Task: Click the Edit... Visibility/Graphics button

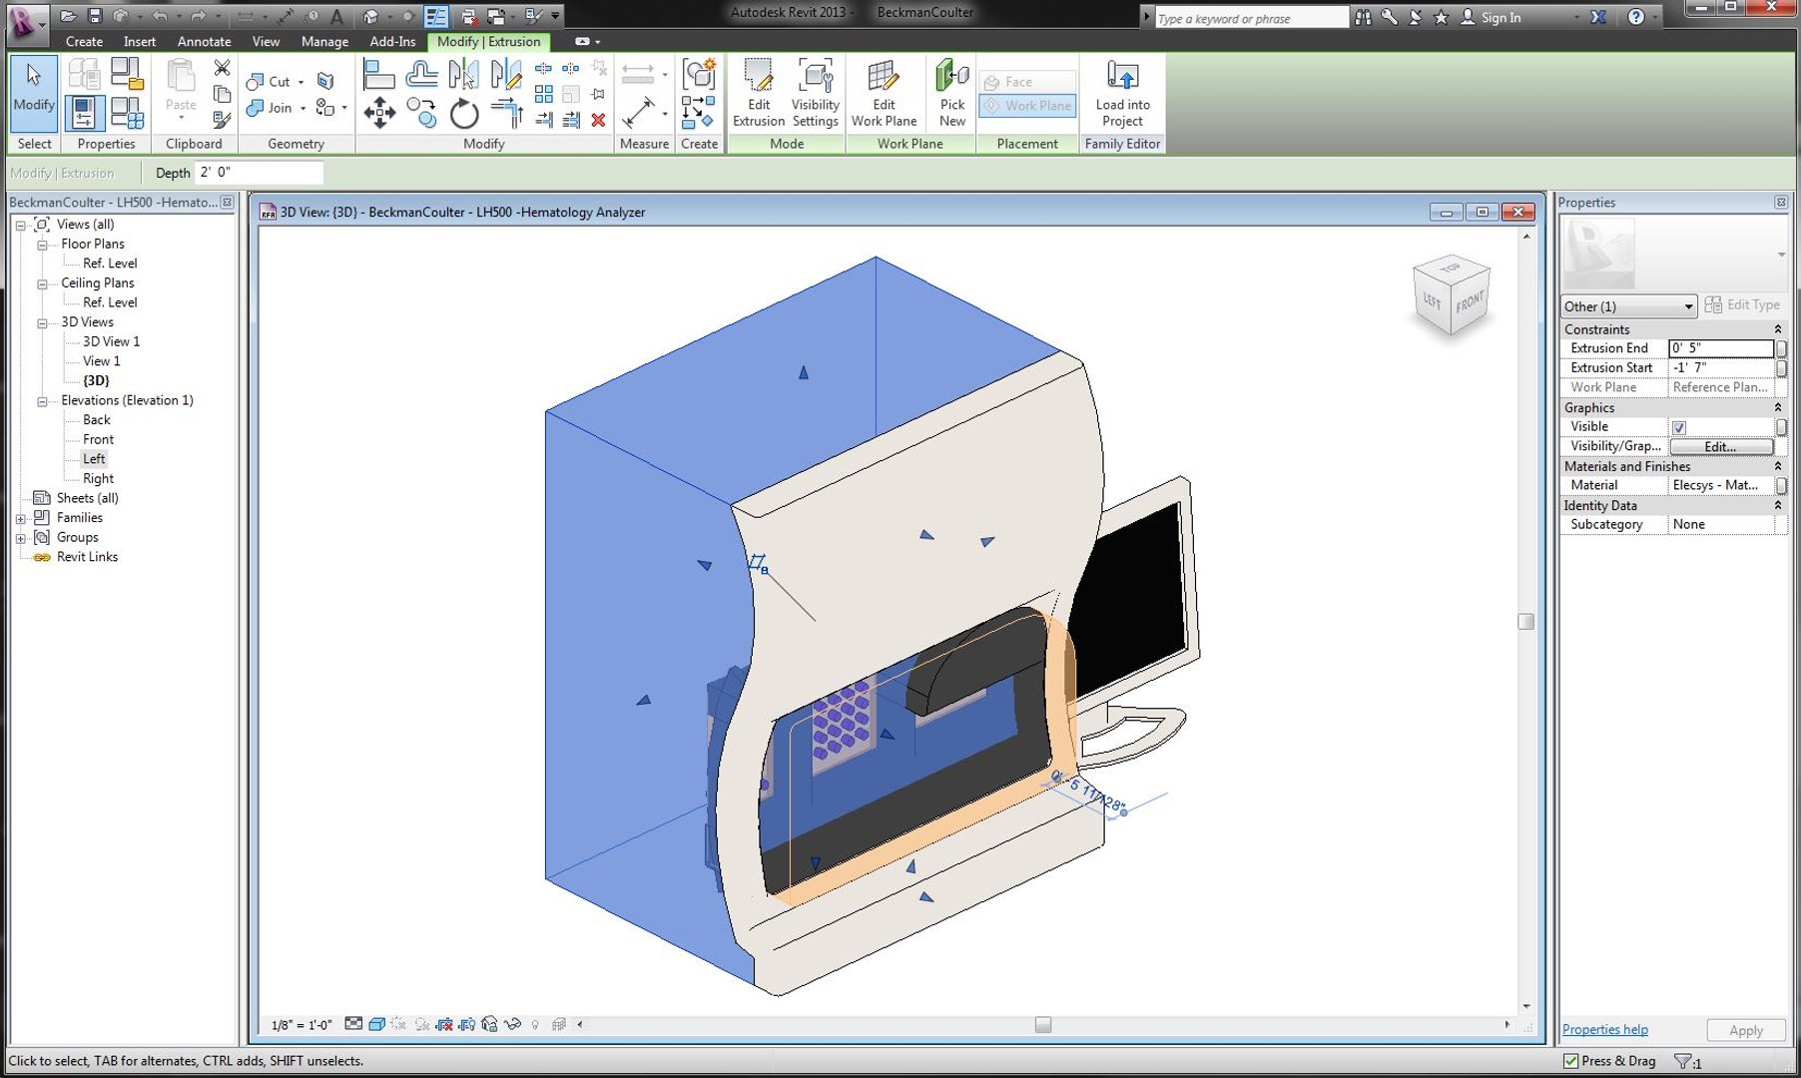Action: click(x=1720, y=446)
